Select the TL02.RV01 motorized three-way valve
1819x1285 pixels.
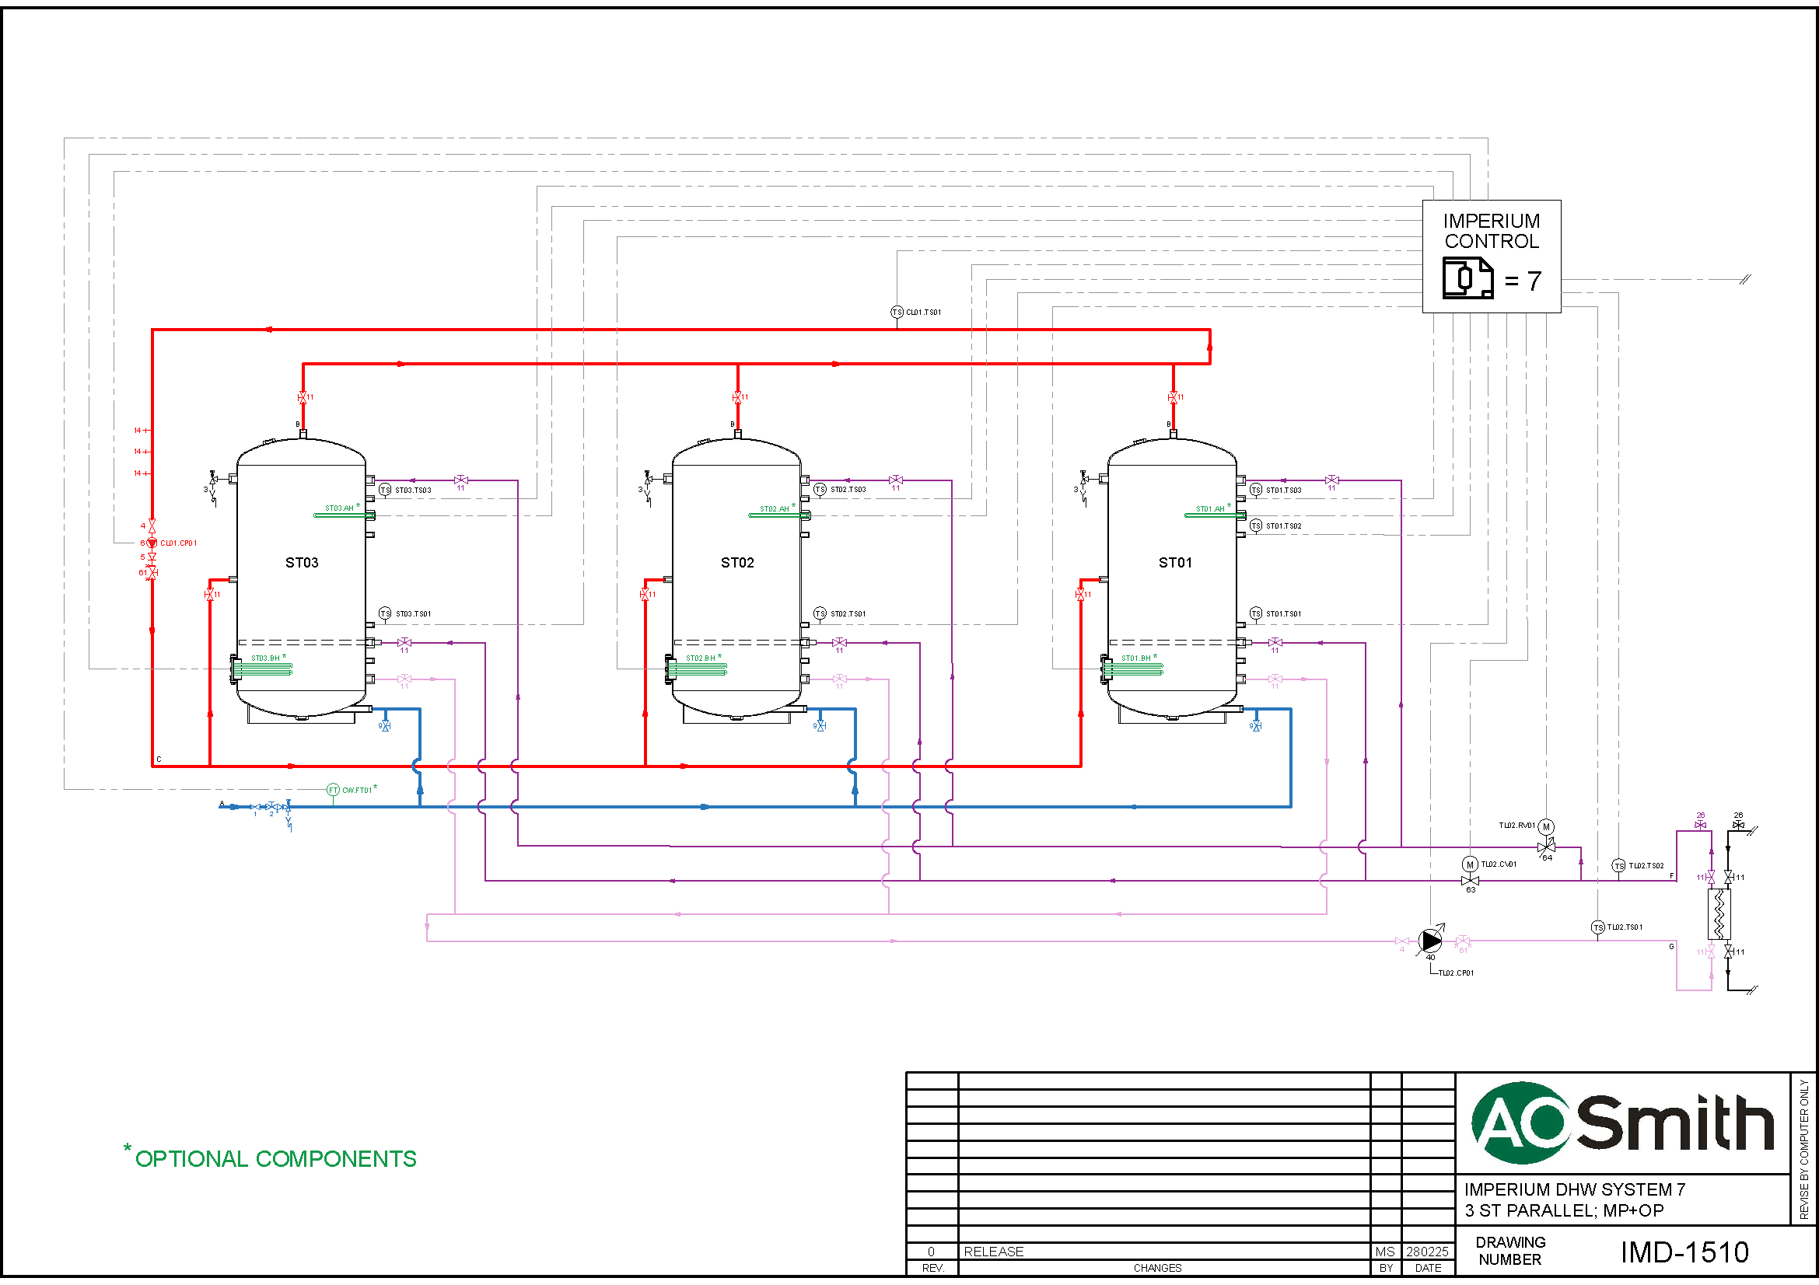[1546, 847]
